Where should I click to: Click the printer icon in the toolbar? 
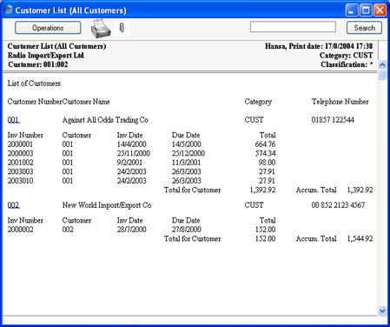101,29
